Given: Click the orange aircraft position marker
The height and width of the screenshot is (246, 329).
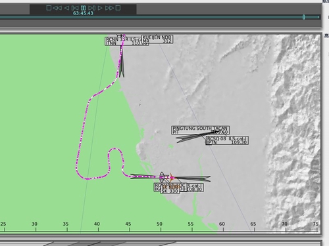Looking at the screenshot, I should 171,178.
